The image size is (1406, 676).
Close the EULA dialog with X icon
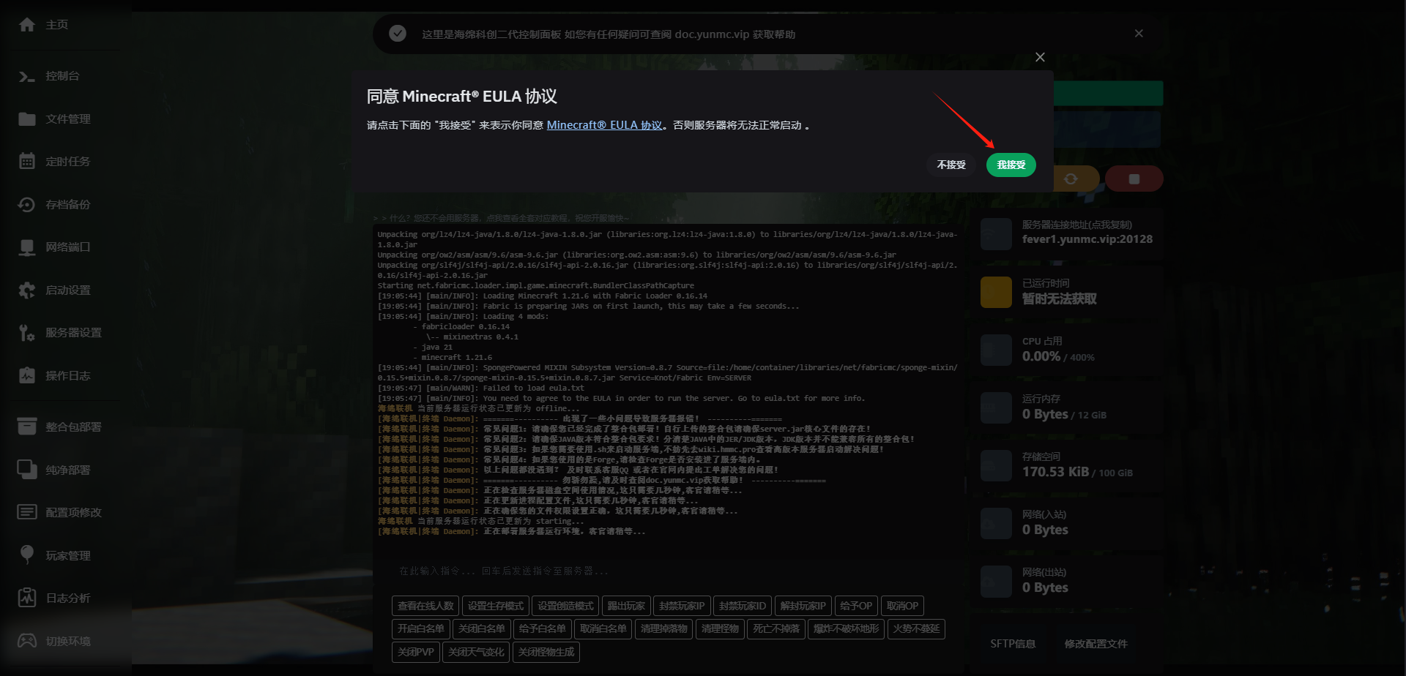(1040, 57)
